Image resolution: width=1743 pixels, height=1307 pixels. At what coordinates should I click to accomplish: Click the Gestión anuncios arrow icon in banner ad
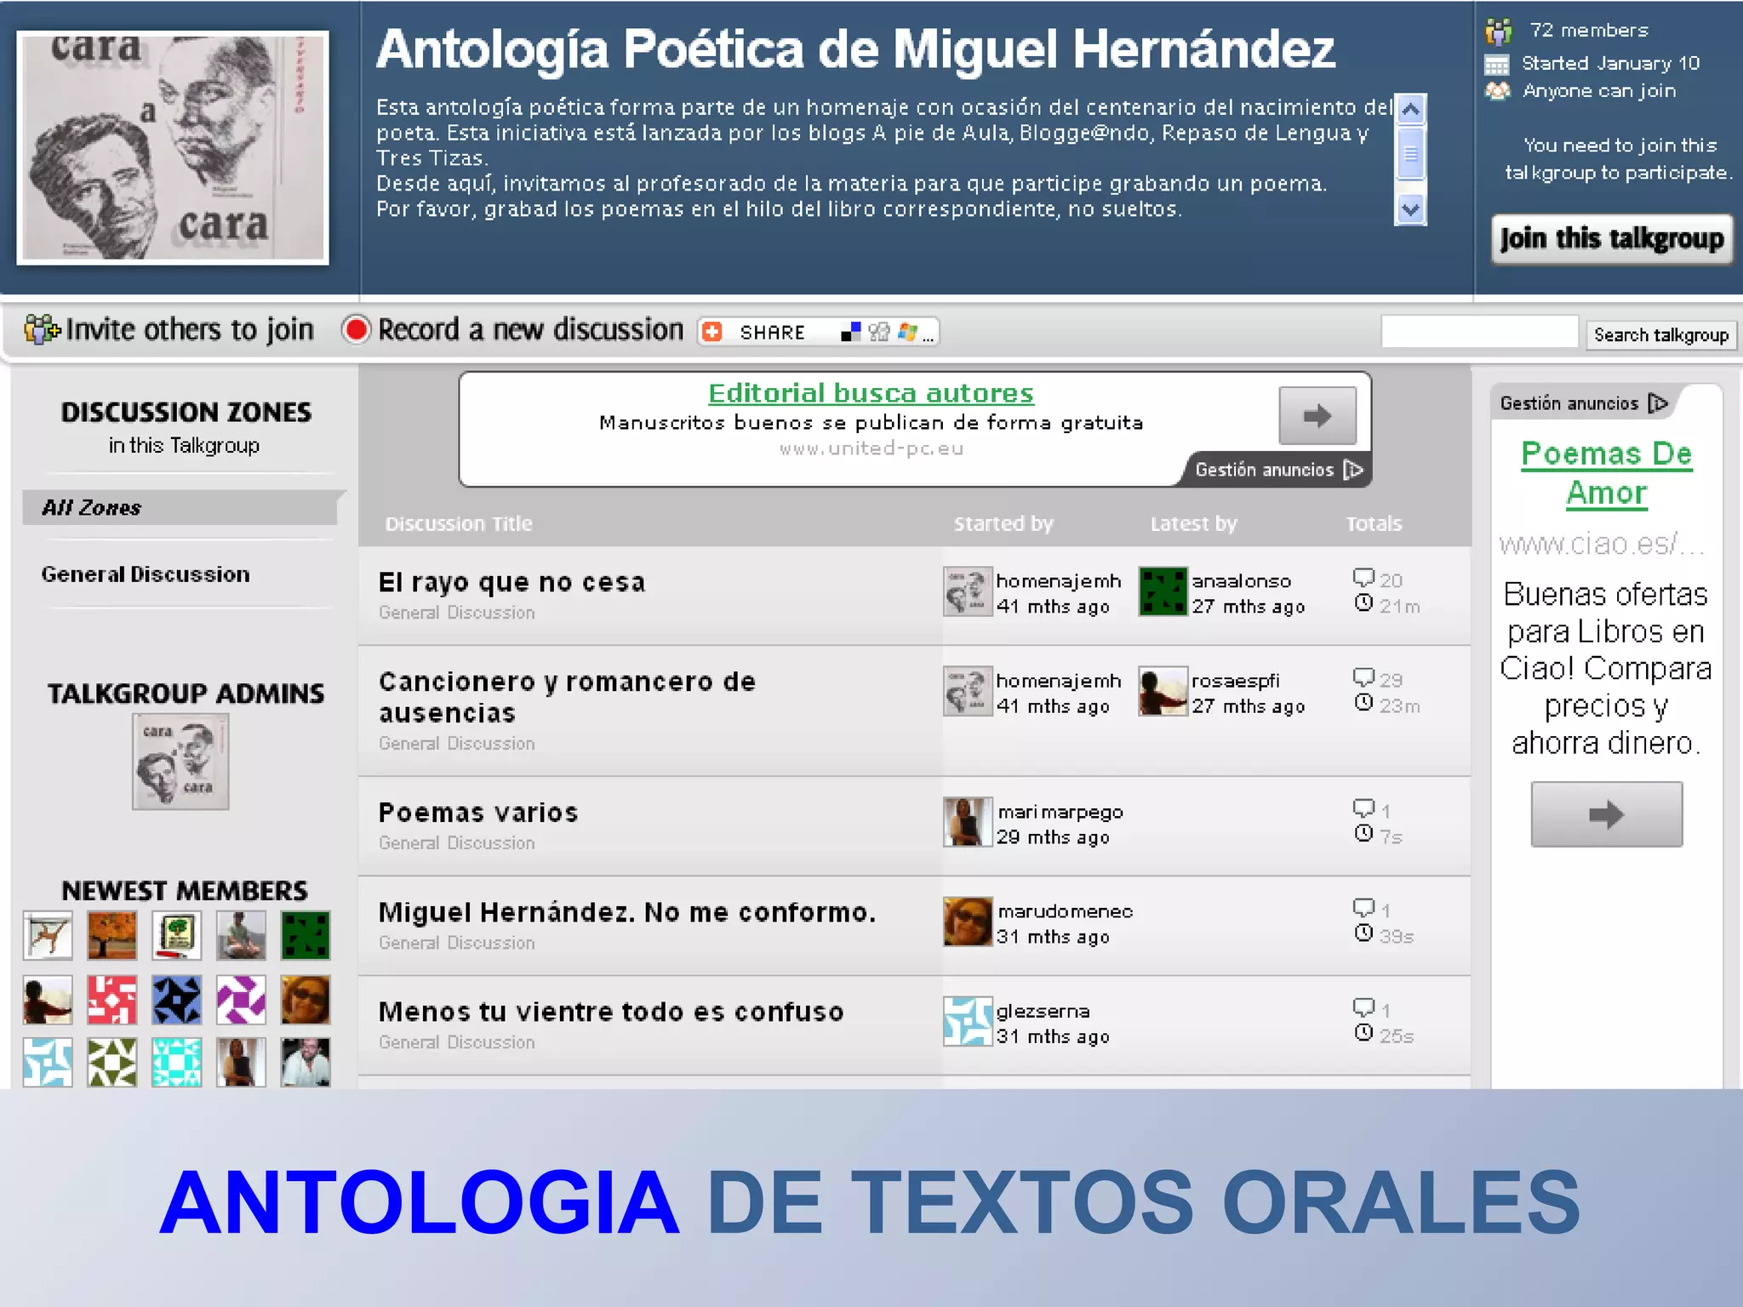[1353, 470]
